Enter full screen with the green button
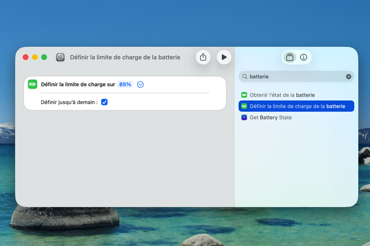Viewport: 370px width, 246px height. [x=44, y=57]
